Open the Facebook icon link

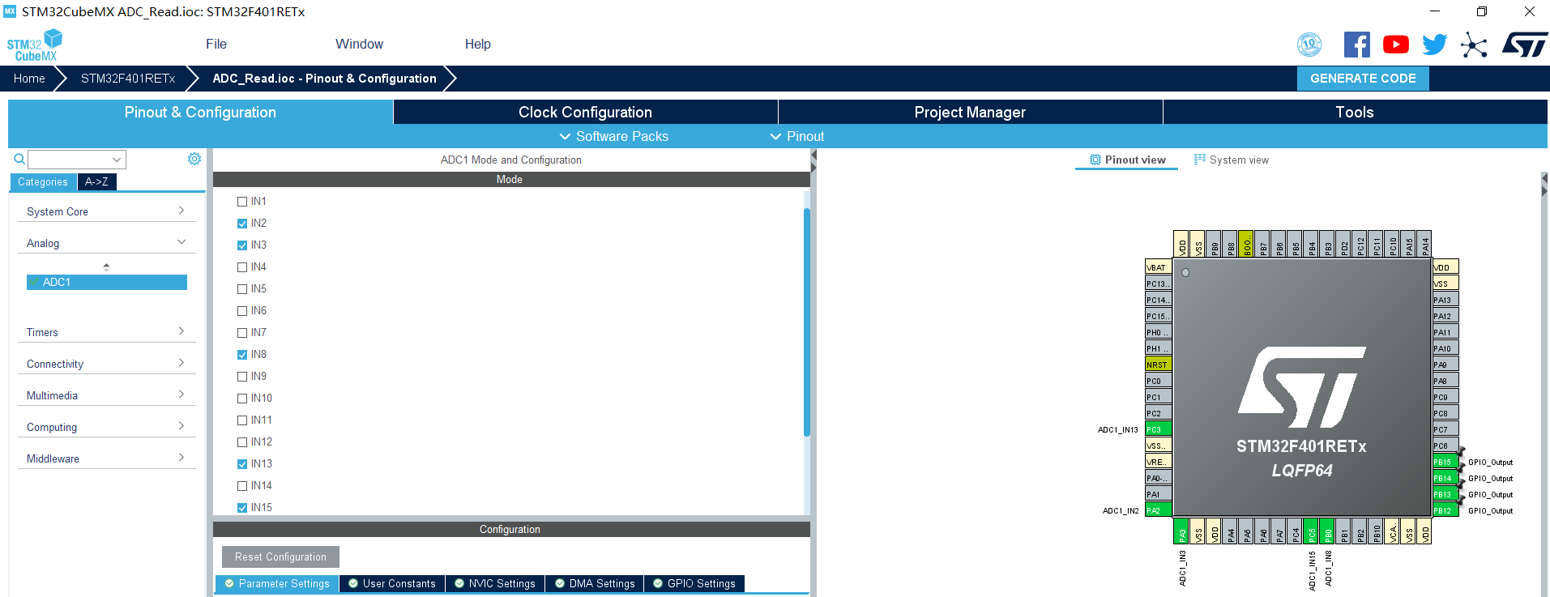tap(1356, 45)
